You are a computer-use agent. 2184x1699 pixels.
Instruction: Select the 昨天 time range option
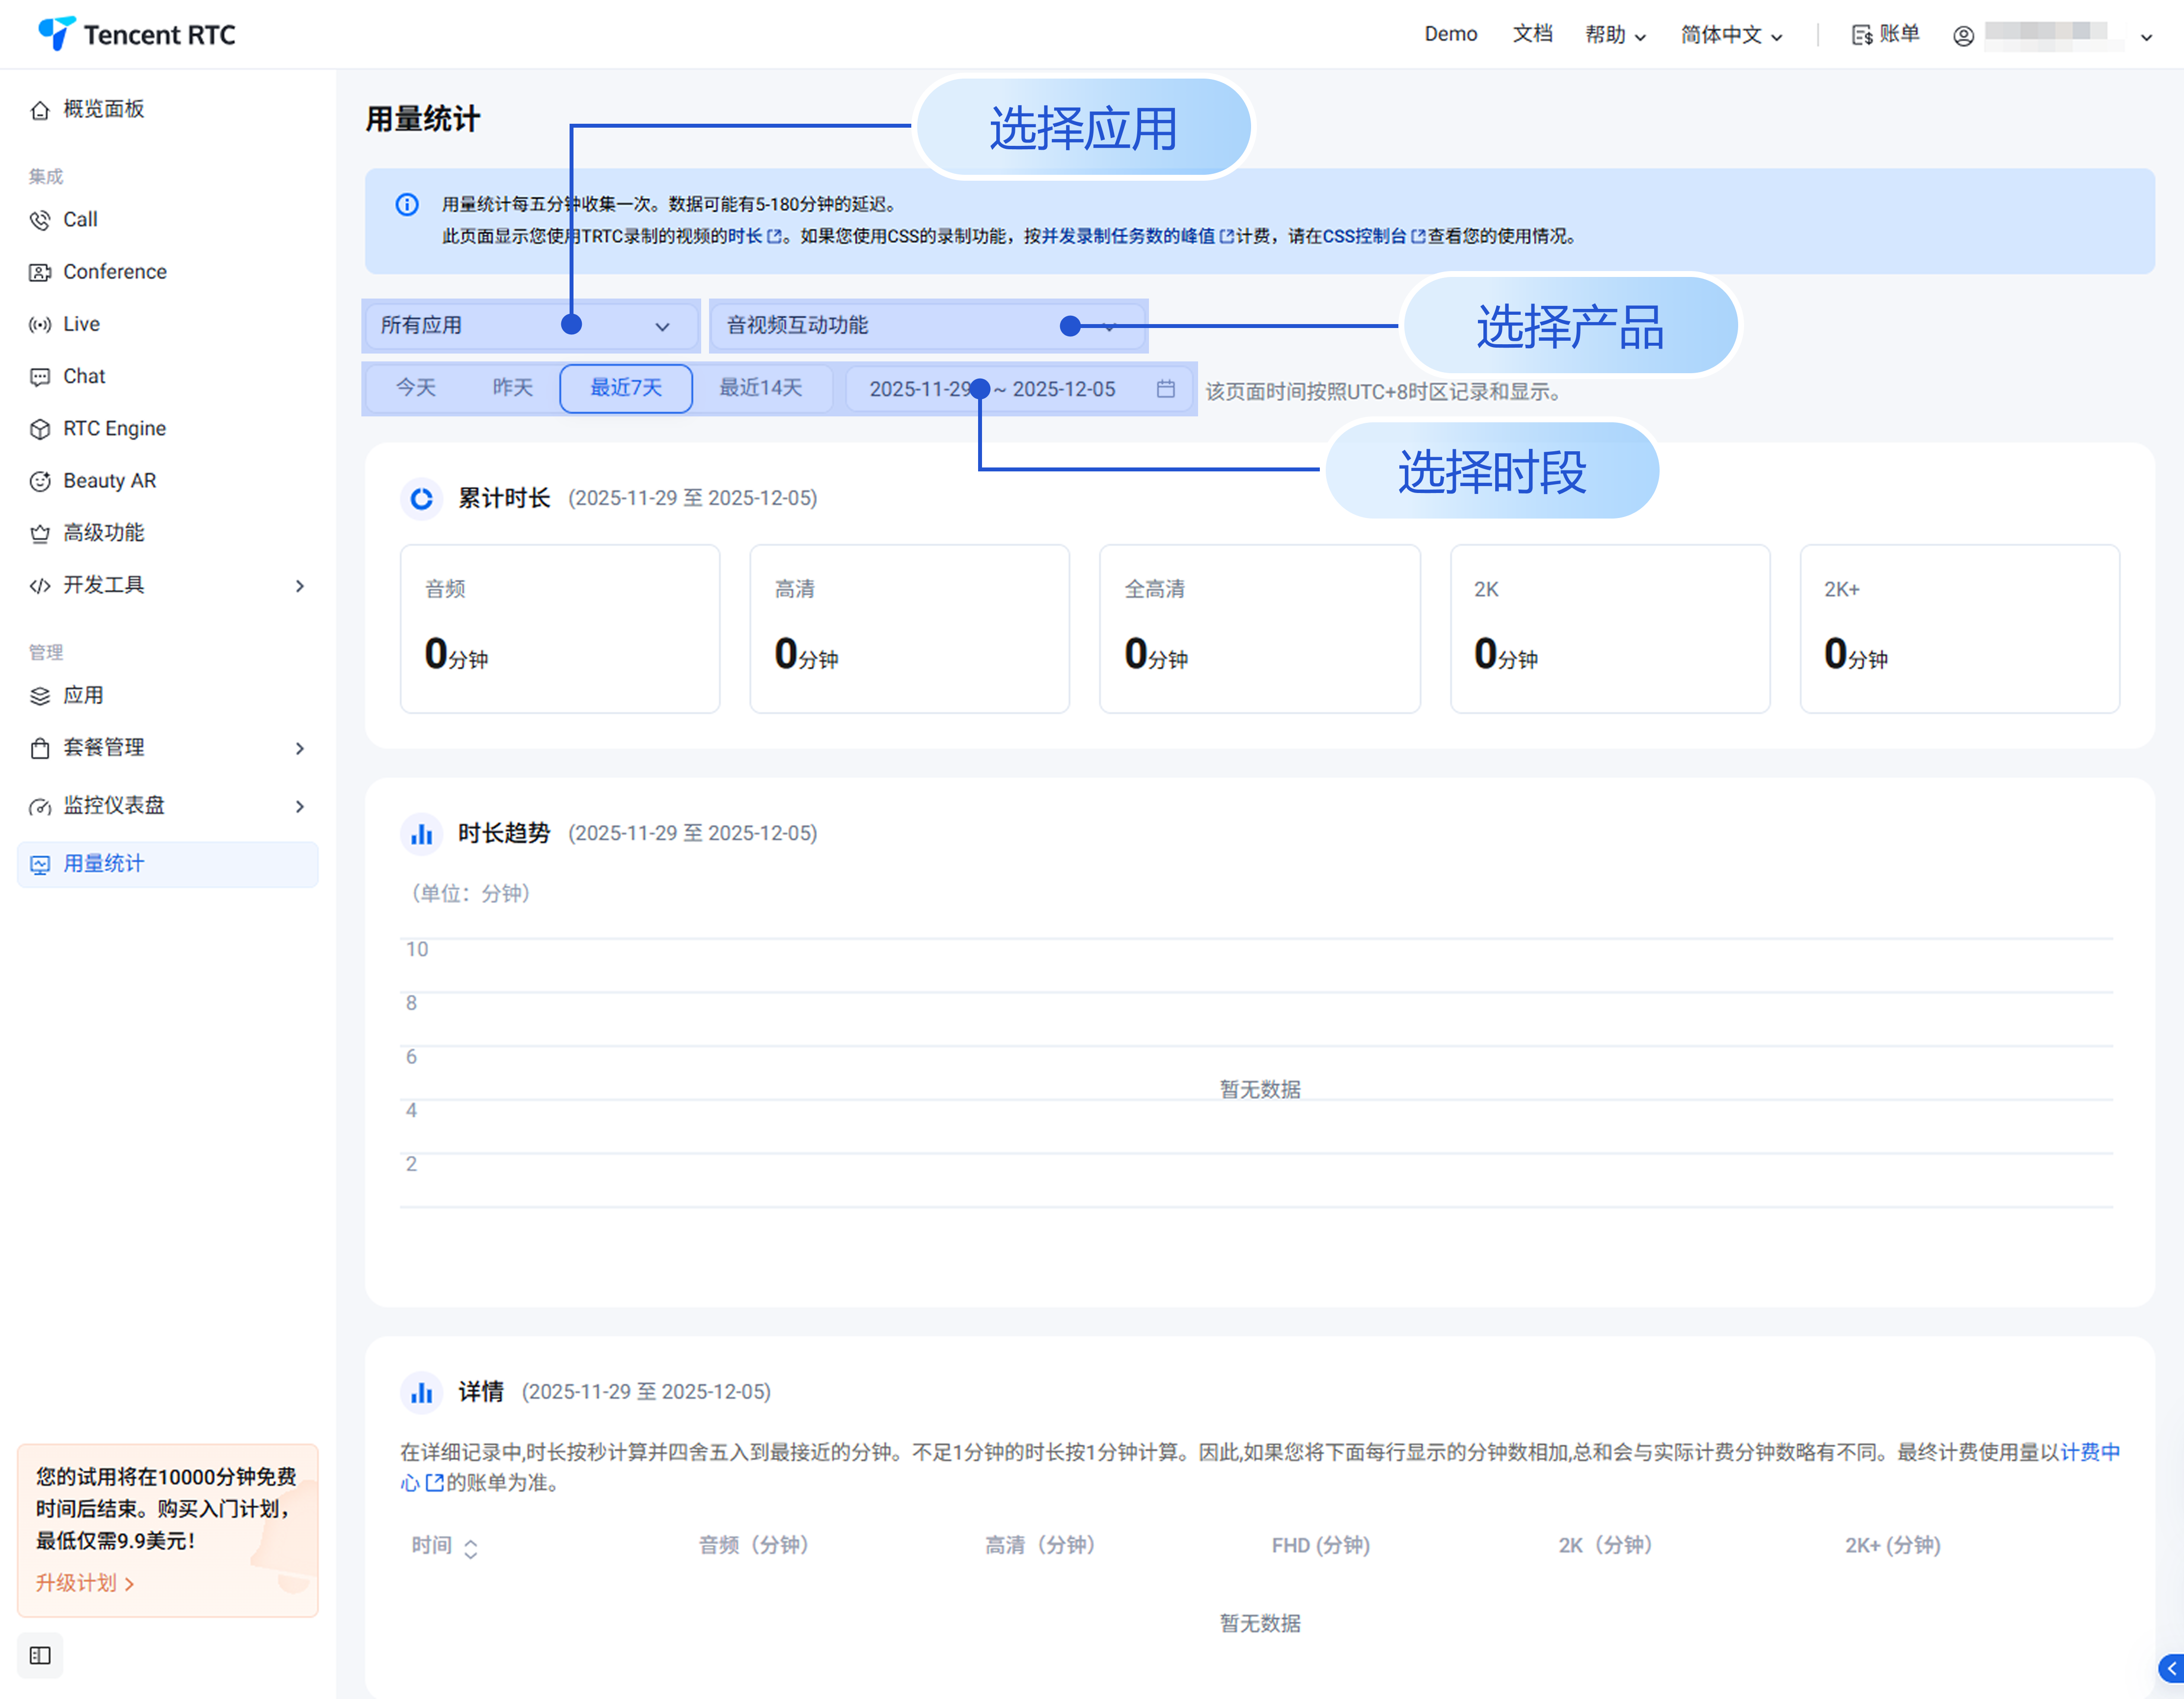click(512, 388)
